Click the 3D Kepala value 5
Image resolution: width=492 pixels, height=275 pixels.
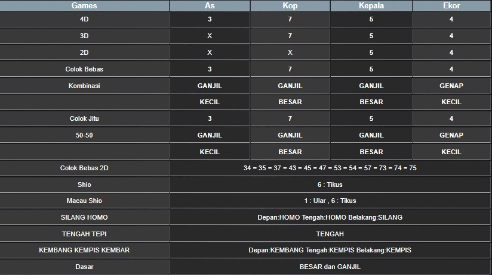point(371,36)
